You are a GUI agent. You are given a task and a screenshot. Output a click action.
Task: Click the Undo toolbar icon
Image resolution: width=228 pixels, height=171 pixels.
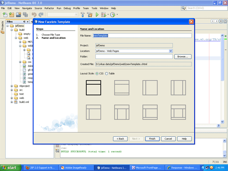coord(34,15)
